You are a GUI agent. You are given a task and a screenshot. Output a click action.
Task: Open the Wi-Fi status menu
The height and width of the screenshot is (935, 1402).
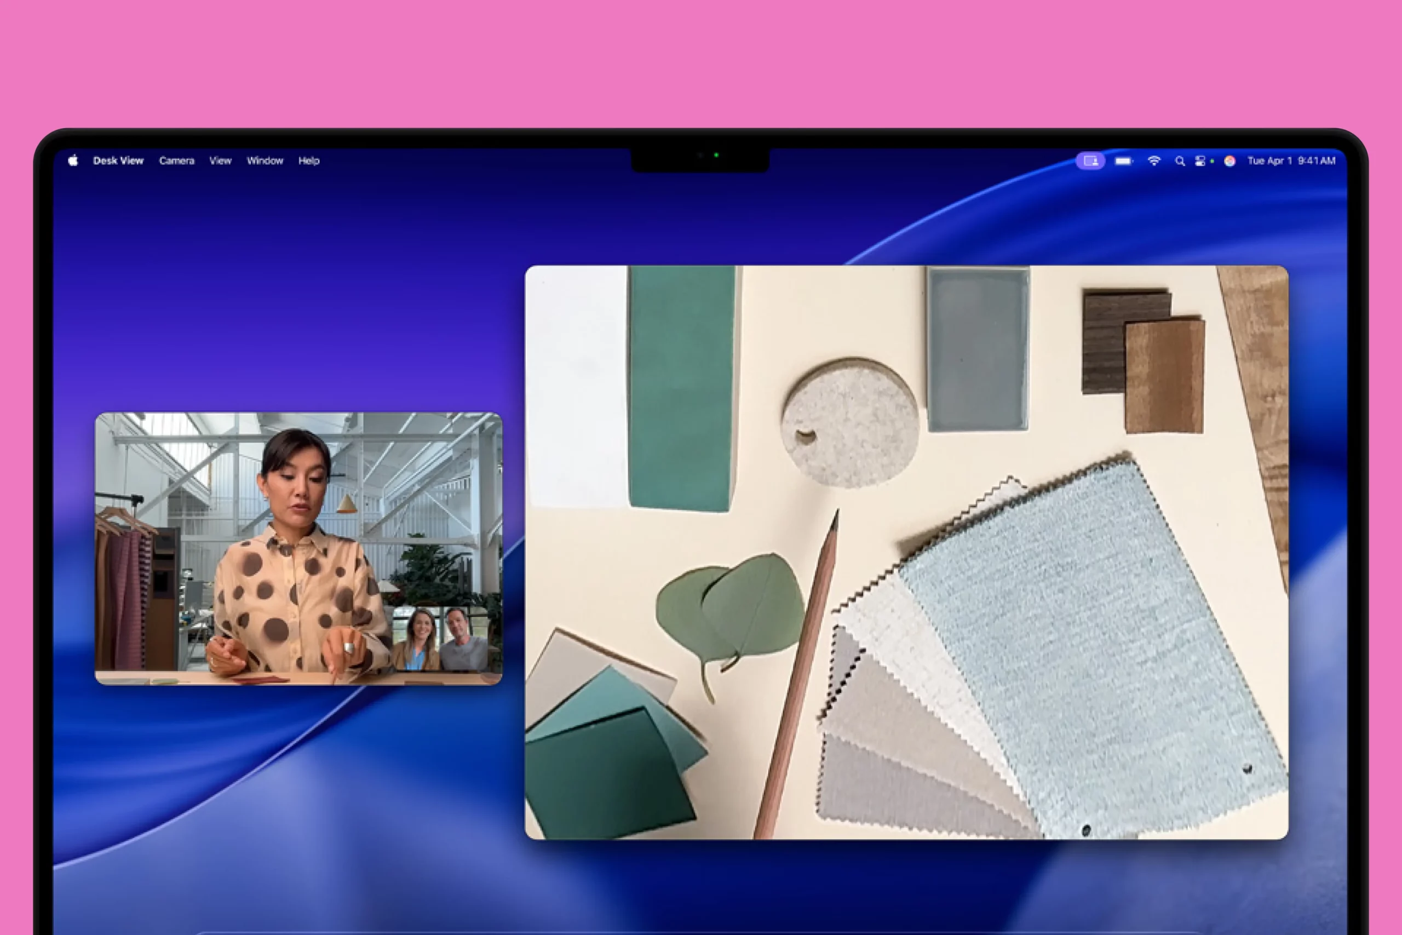coord(1154,160)
